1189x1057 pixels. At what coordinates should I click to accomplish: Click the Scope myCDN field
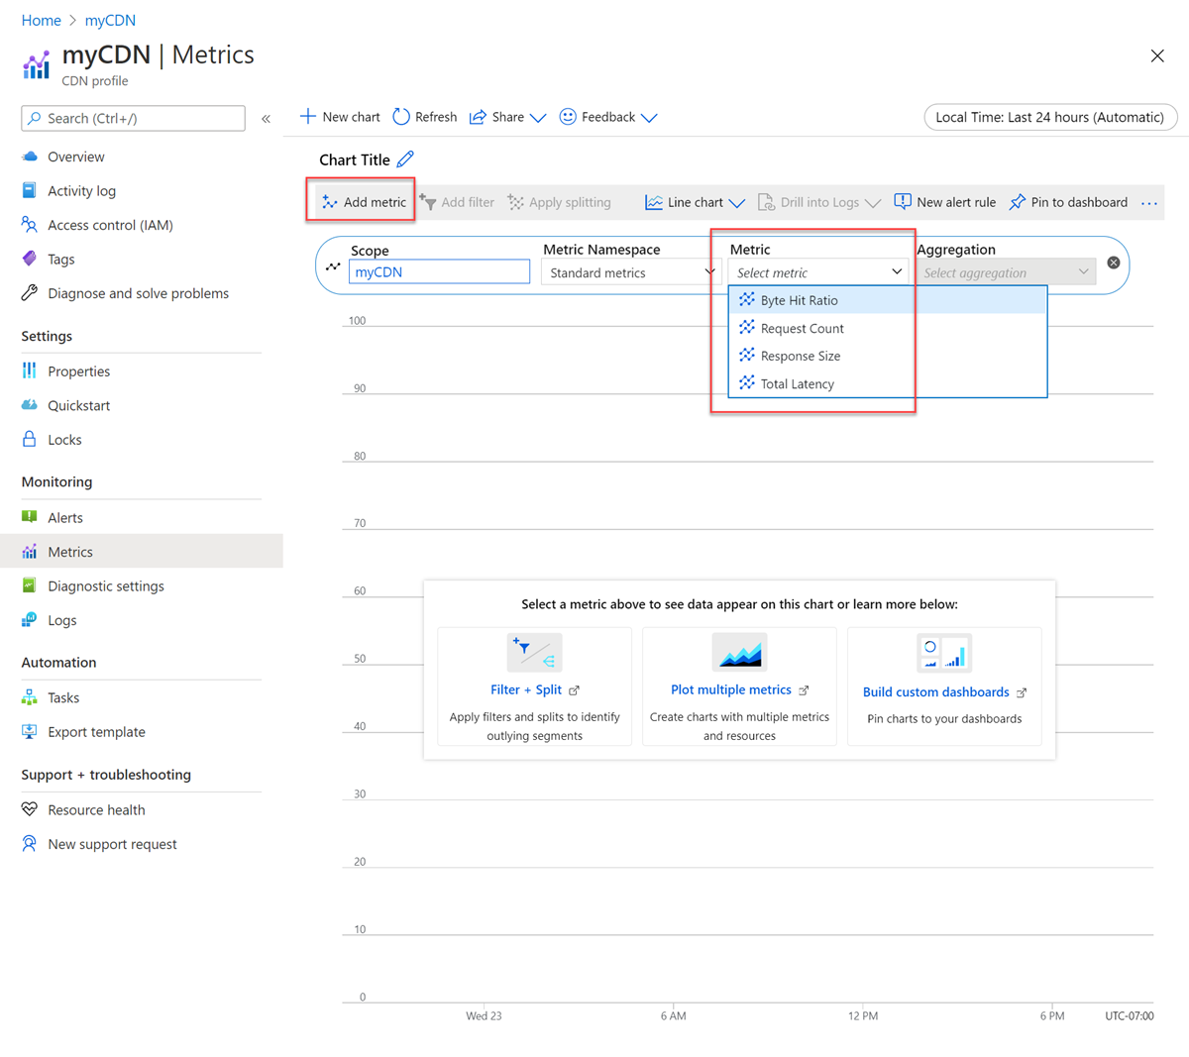[x=439, y=271]
